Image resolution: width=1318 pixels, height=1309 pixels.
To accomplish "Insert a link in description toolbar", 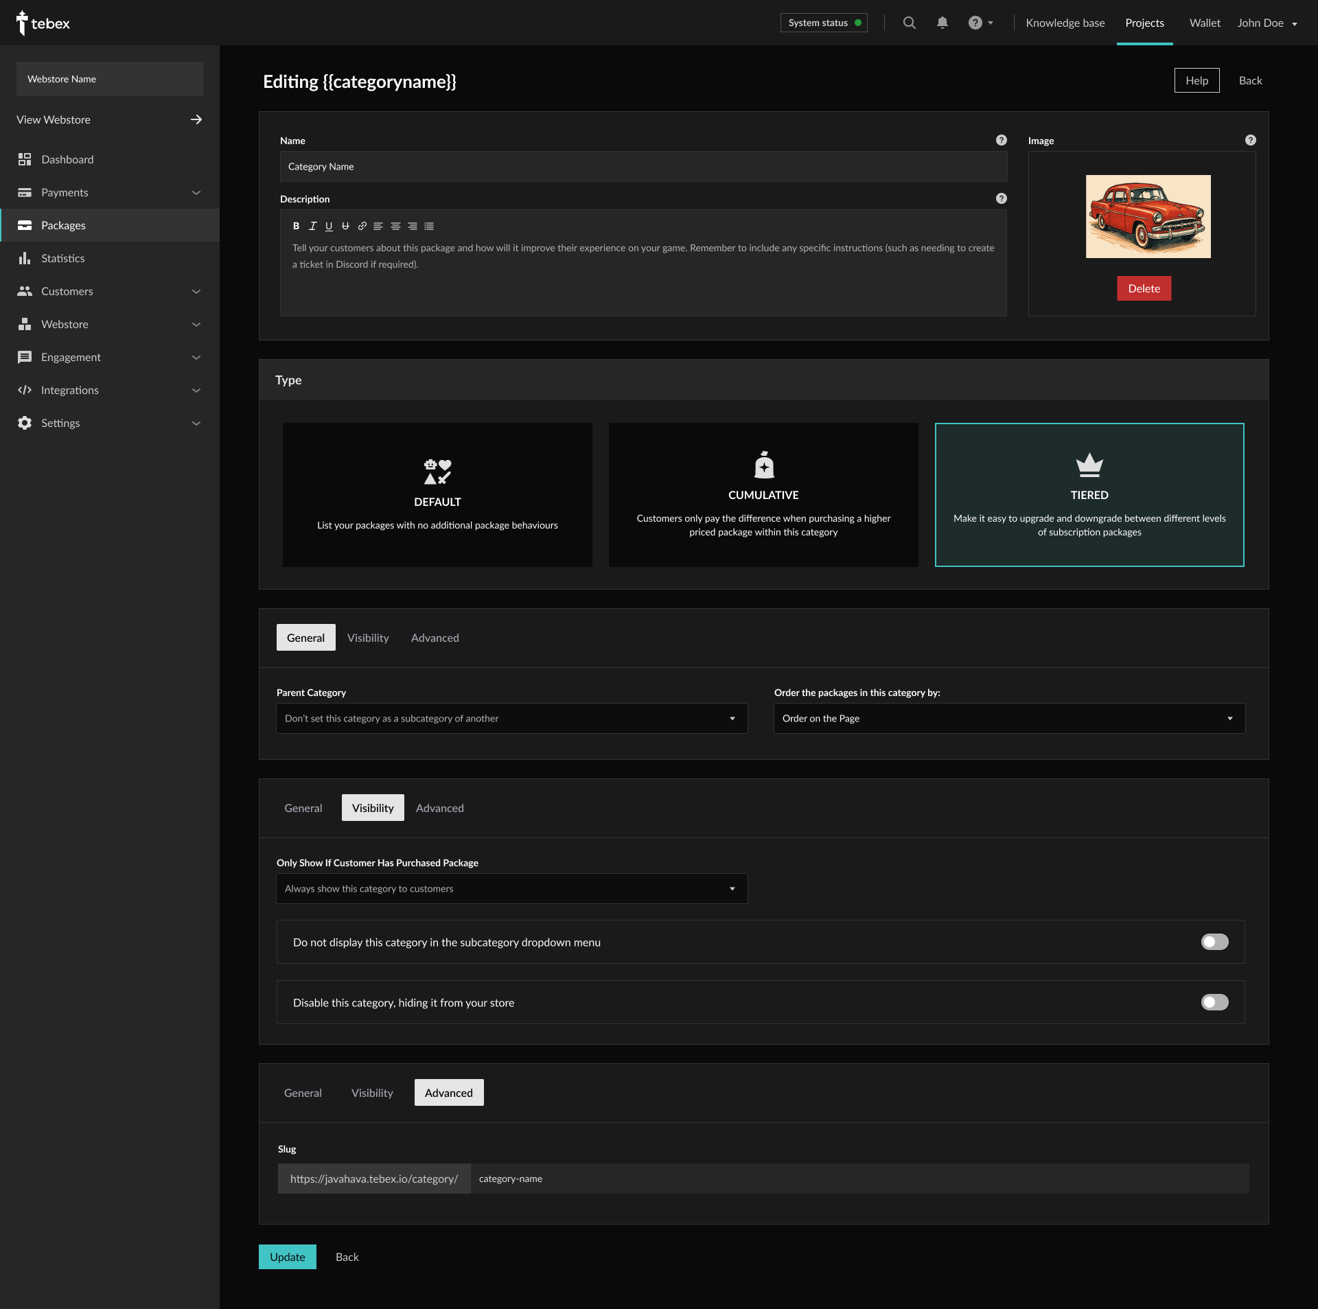I will [362, 226].
